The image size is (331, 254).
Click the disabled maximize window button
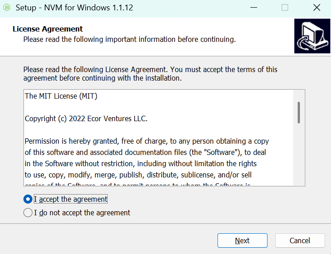point(285,8)
